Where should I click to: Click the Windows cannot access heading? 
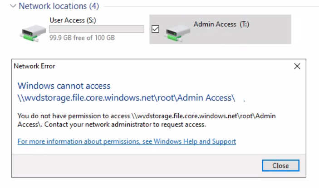point(64,86)
